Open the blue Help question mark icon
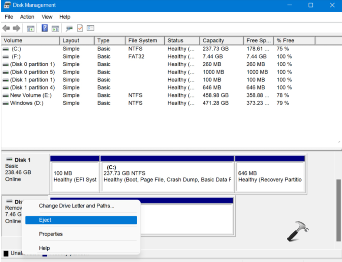 coord(45,28)
